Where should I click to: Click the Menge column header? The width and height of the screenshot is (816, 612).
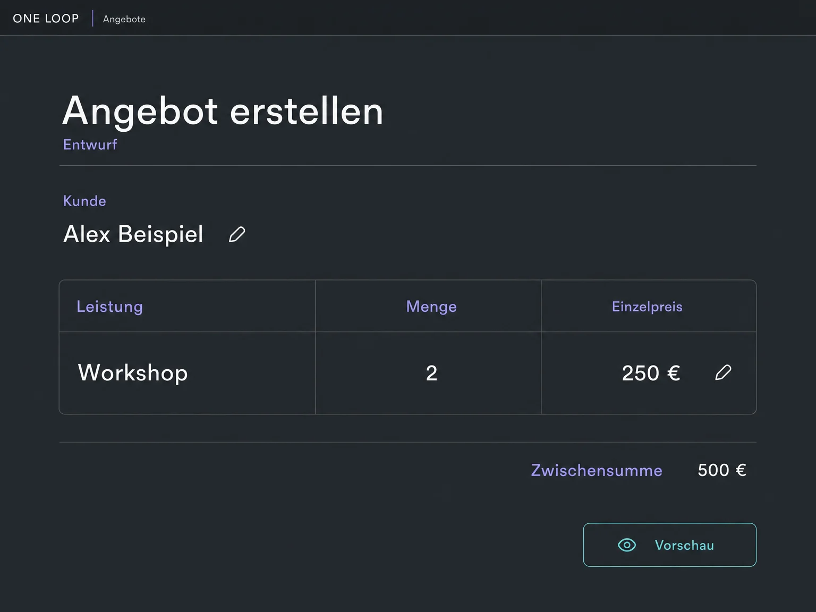tap(431, 307)
